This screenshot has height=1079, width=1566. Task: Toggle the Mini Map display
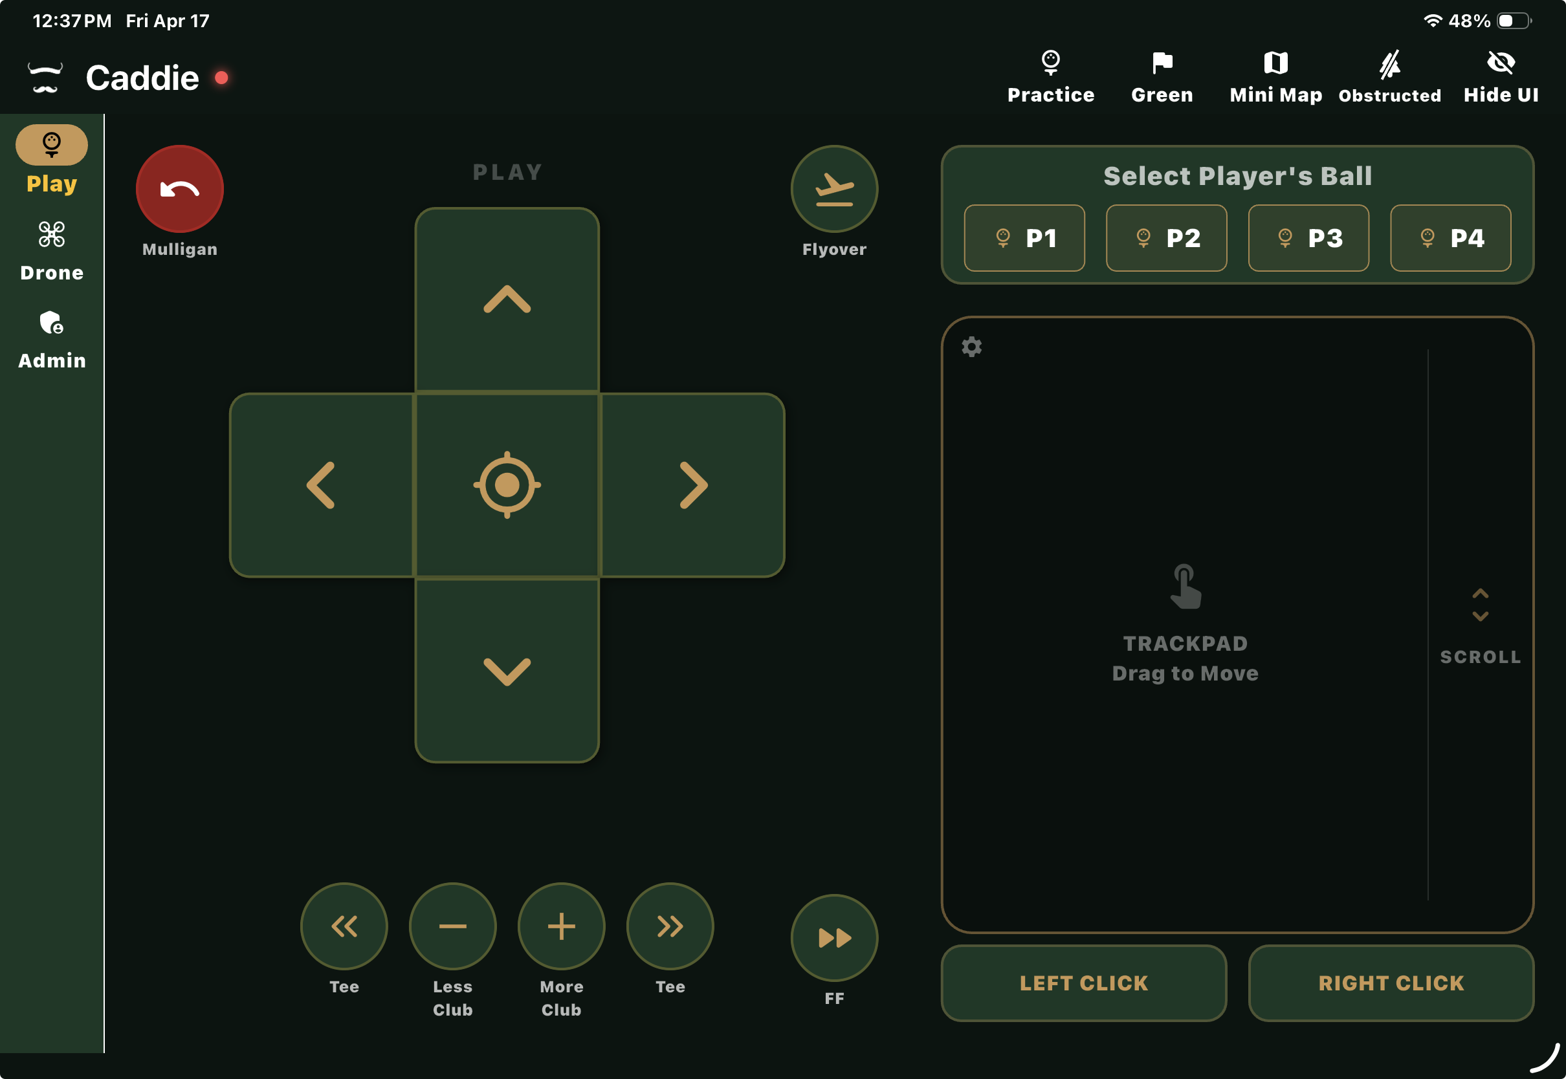coord(1275,76)
